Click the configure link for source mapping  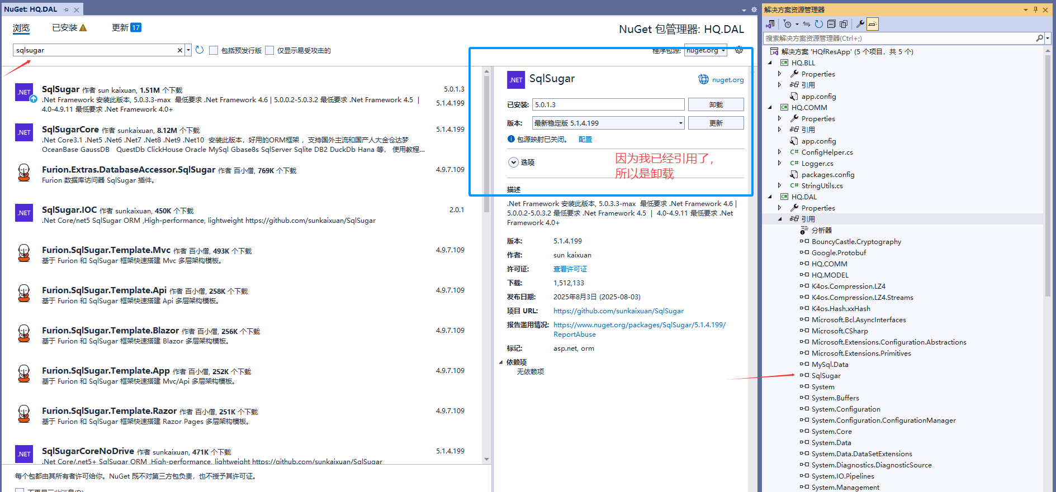click(585, 140)
